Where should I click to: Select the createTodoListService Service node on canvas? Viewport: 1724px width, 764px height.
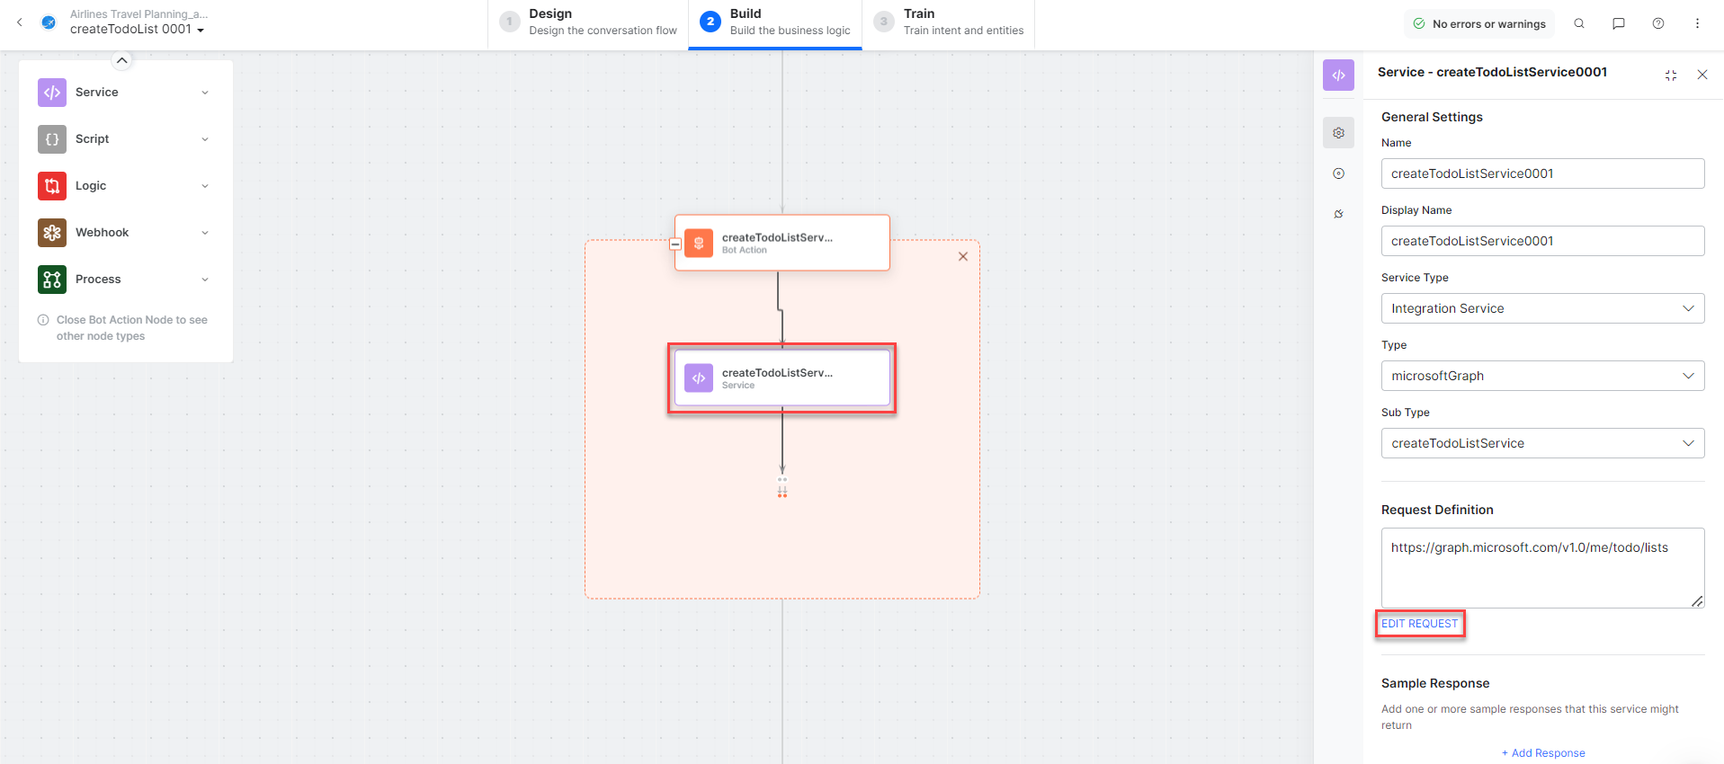click(782, 378)
